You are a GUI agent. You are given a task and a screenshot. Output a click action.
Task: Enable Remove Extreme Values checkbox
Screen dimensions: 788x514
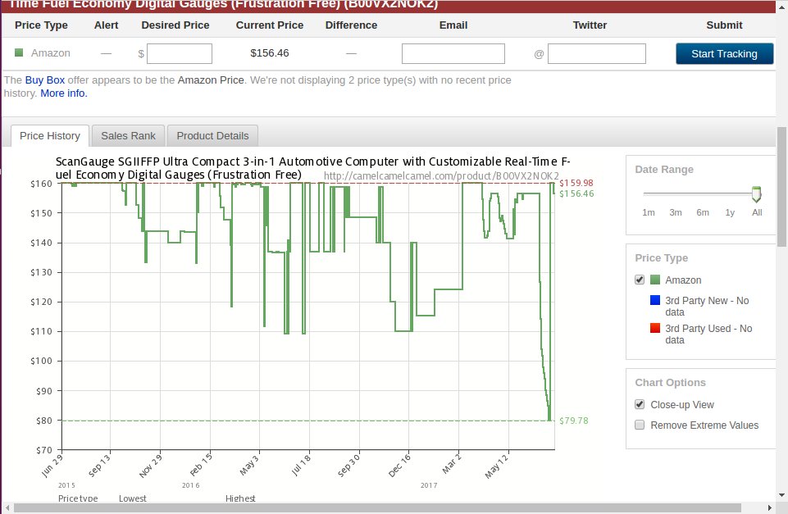pyautogui.click(x=640, y=425)
